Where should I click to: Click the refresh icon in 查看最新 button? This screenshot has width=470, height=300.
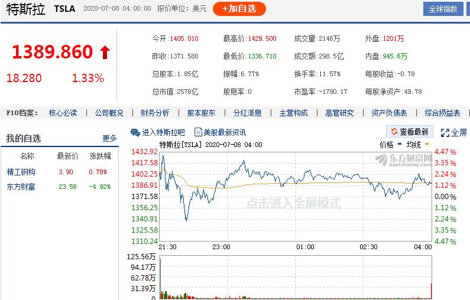(x=394, y=132)
